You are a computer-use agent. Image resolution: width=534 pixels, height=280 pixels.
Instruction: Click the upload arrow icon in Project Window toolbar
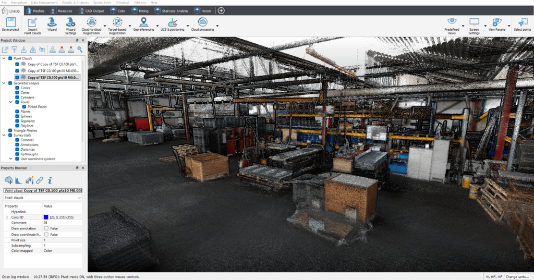(x=14, y=50)
